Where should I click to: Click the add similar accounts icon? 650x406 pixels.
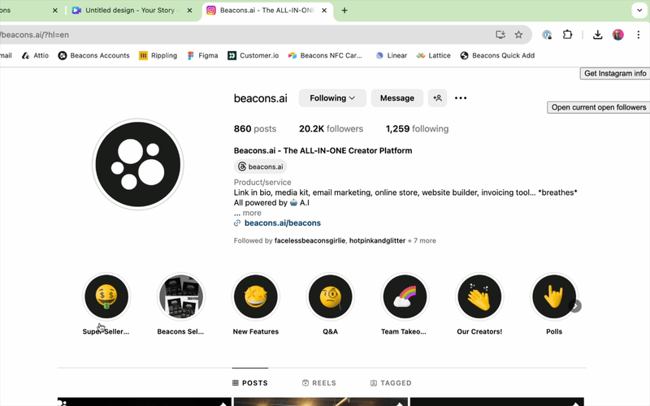437,98
